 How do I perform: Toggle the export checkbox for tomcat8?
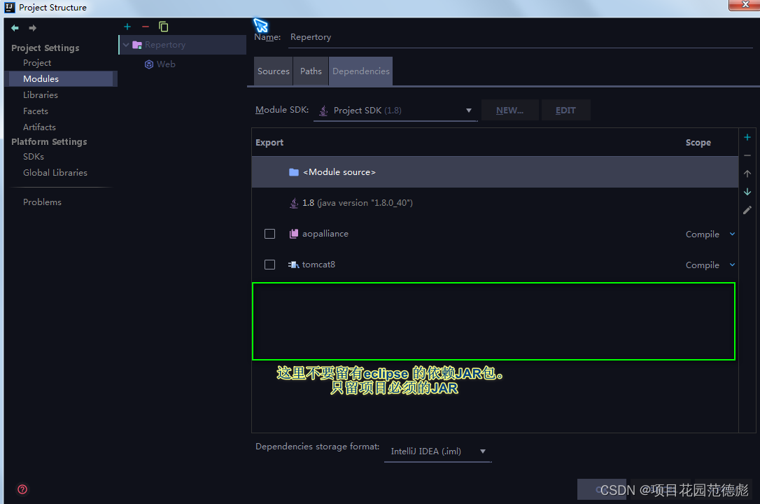[270, 265]
